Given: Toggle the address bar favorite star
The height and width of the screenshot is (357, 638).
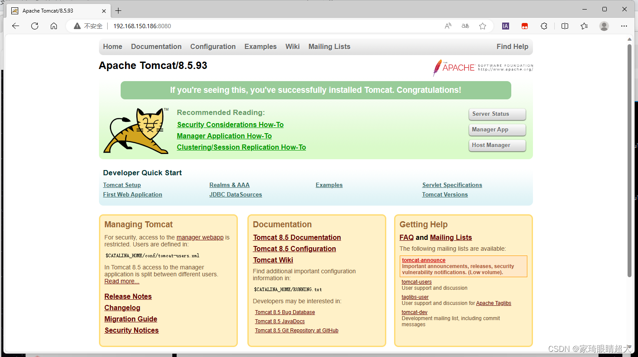Looking at the screenshot, I should (483, 26).
